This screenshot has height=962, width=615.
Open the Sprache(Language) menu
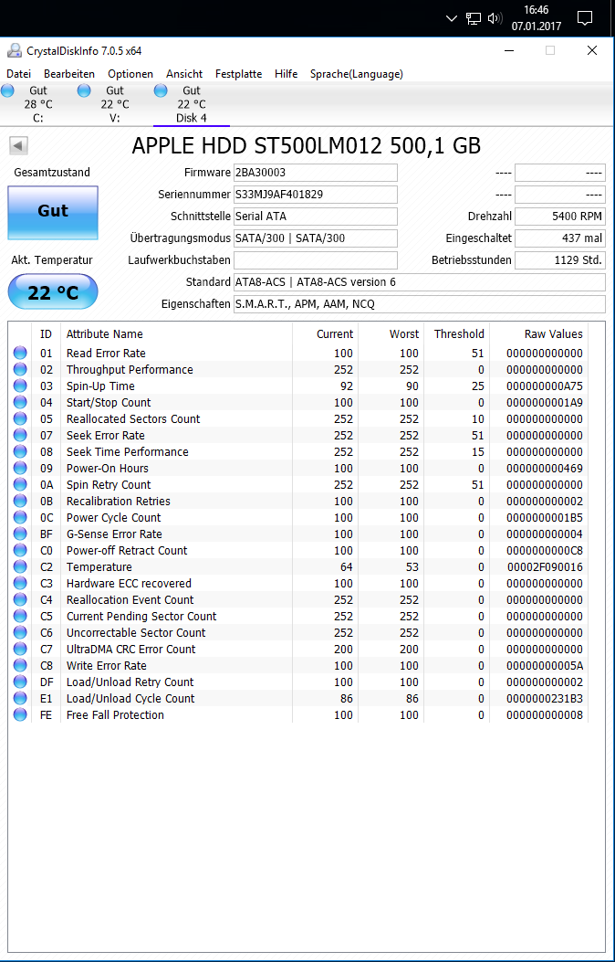tap(357, 74)
